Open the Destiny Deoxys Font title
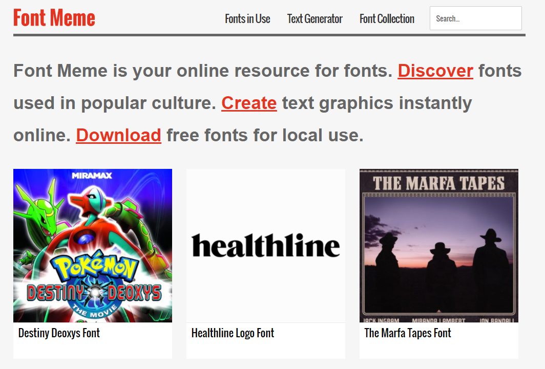This screenshot has width=545, height=369. pyautogui.click(x=59, y=333)
